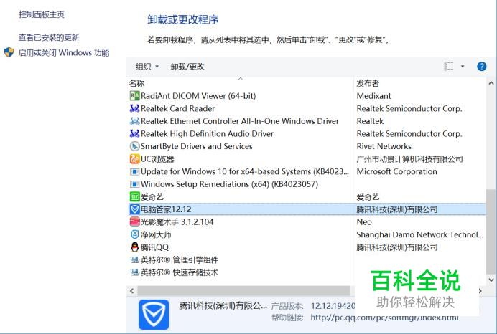Click the Realtek Card Reader icon

134,108
